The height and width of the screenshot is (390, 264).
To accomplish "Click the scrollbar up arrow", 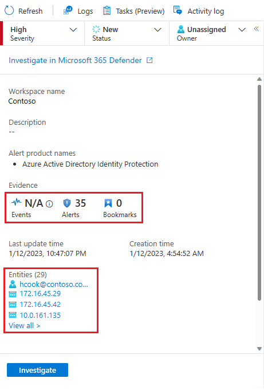I will pos(259,79).
